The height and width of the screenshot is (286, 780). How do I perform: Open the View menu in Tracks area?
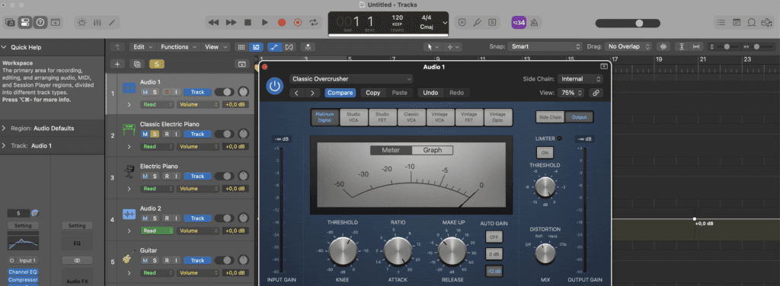pyautogui.click(x=216, y=46)
